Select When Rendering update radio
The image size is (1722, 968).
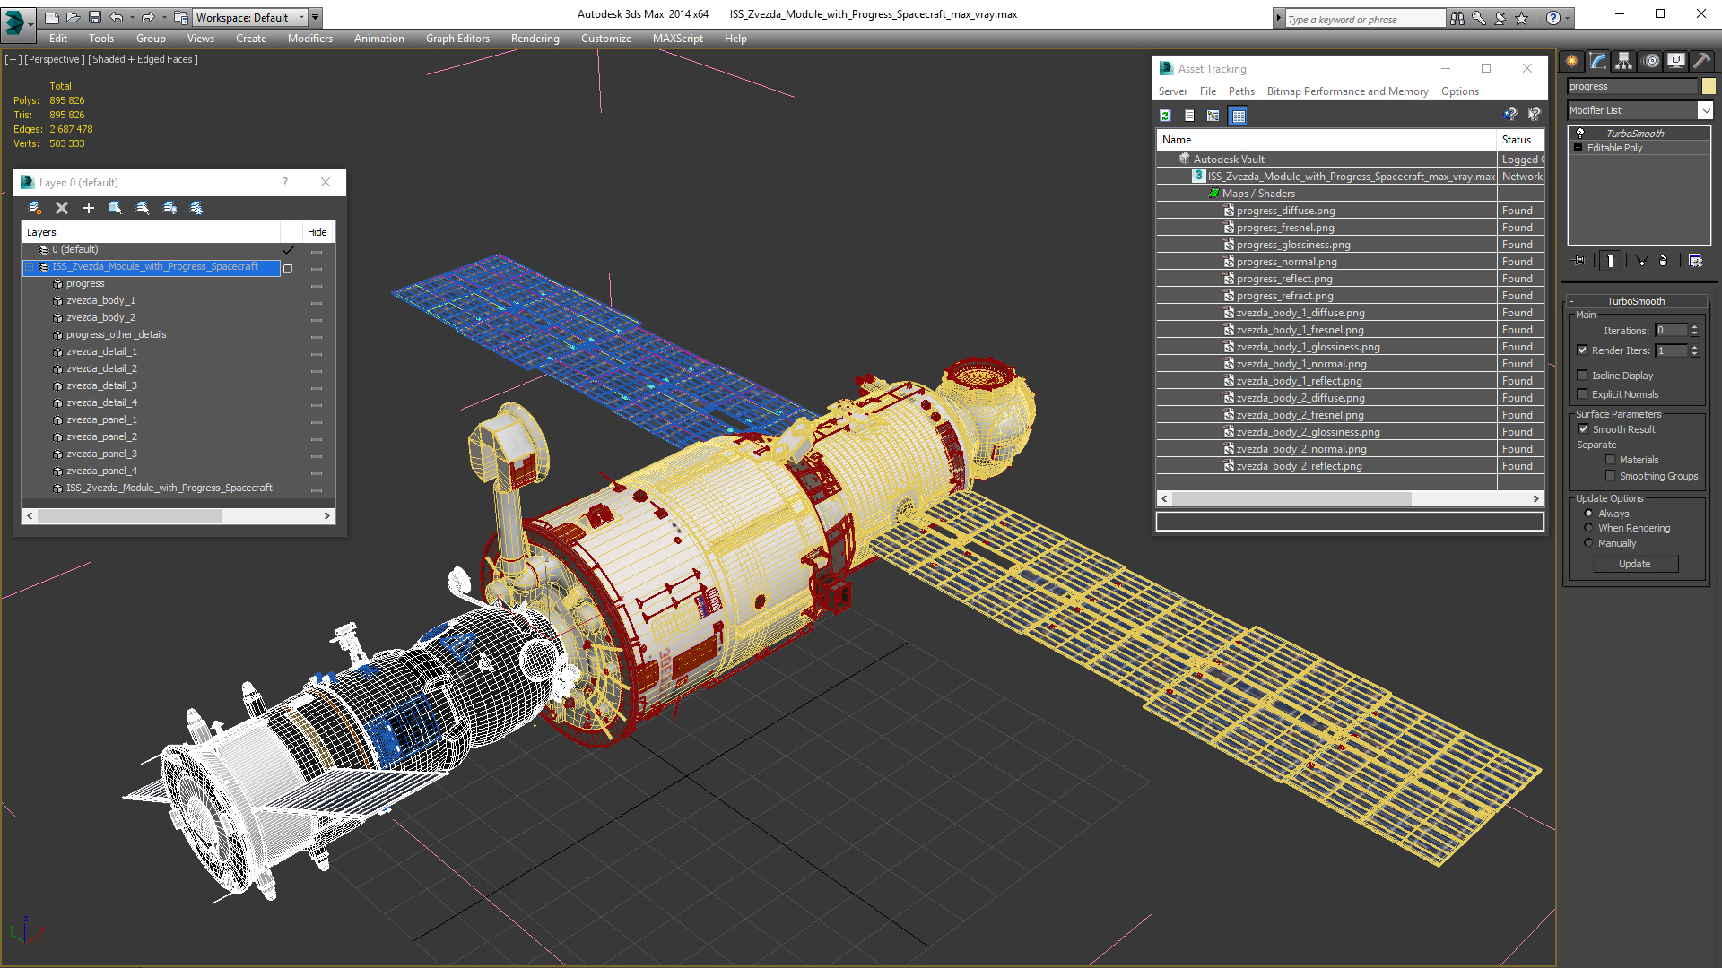(1588, 528)
